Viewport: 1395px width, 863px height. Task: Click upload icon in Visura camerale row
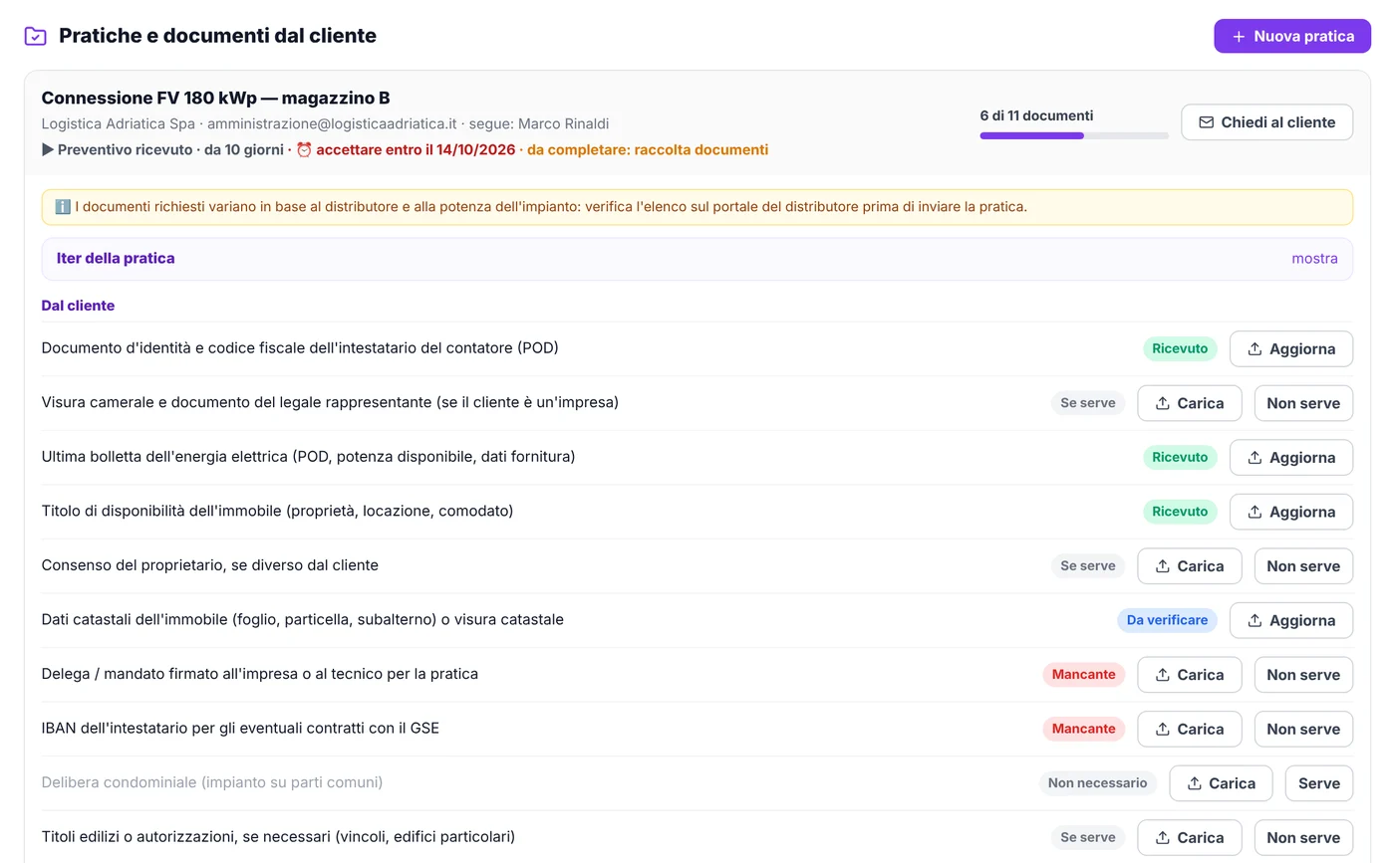tap(1162, 403)
